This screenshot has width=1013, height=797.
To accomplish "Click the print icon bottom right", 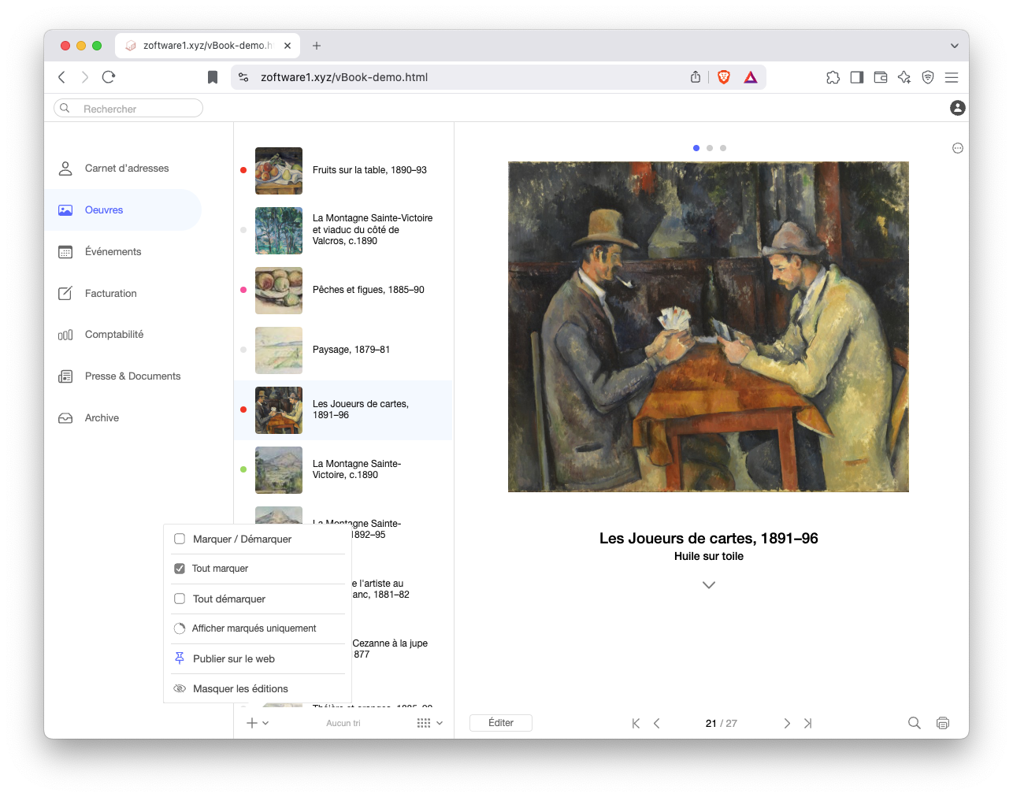I will click(943, 722).
